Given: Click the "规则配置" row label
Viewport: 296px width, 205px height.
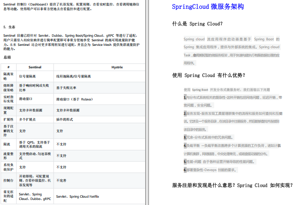Looking at the screenshot, I should pyautogui.click(x=8, y=110).
